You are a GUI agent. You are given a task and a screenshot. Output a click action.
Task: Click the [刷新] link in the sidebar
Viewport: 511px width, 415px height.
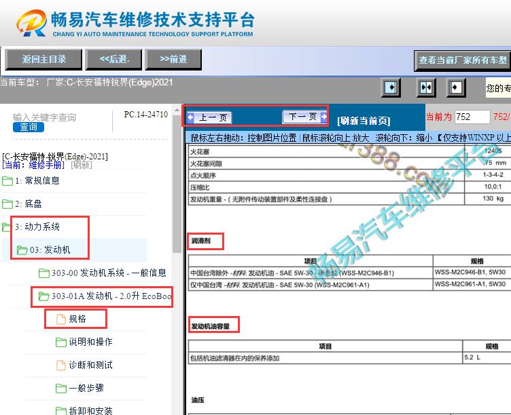82,165
